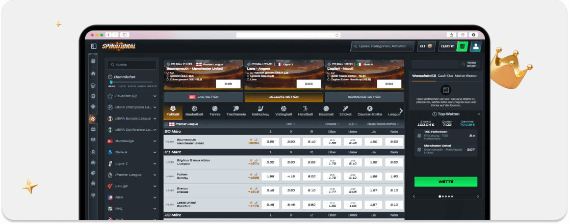This screenshot has width=569, height=224.
Task: Open Beliebte Wetten section
Action: (284, 97)
